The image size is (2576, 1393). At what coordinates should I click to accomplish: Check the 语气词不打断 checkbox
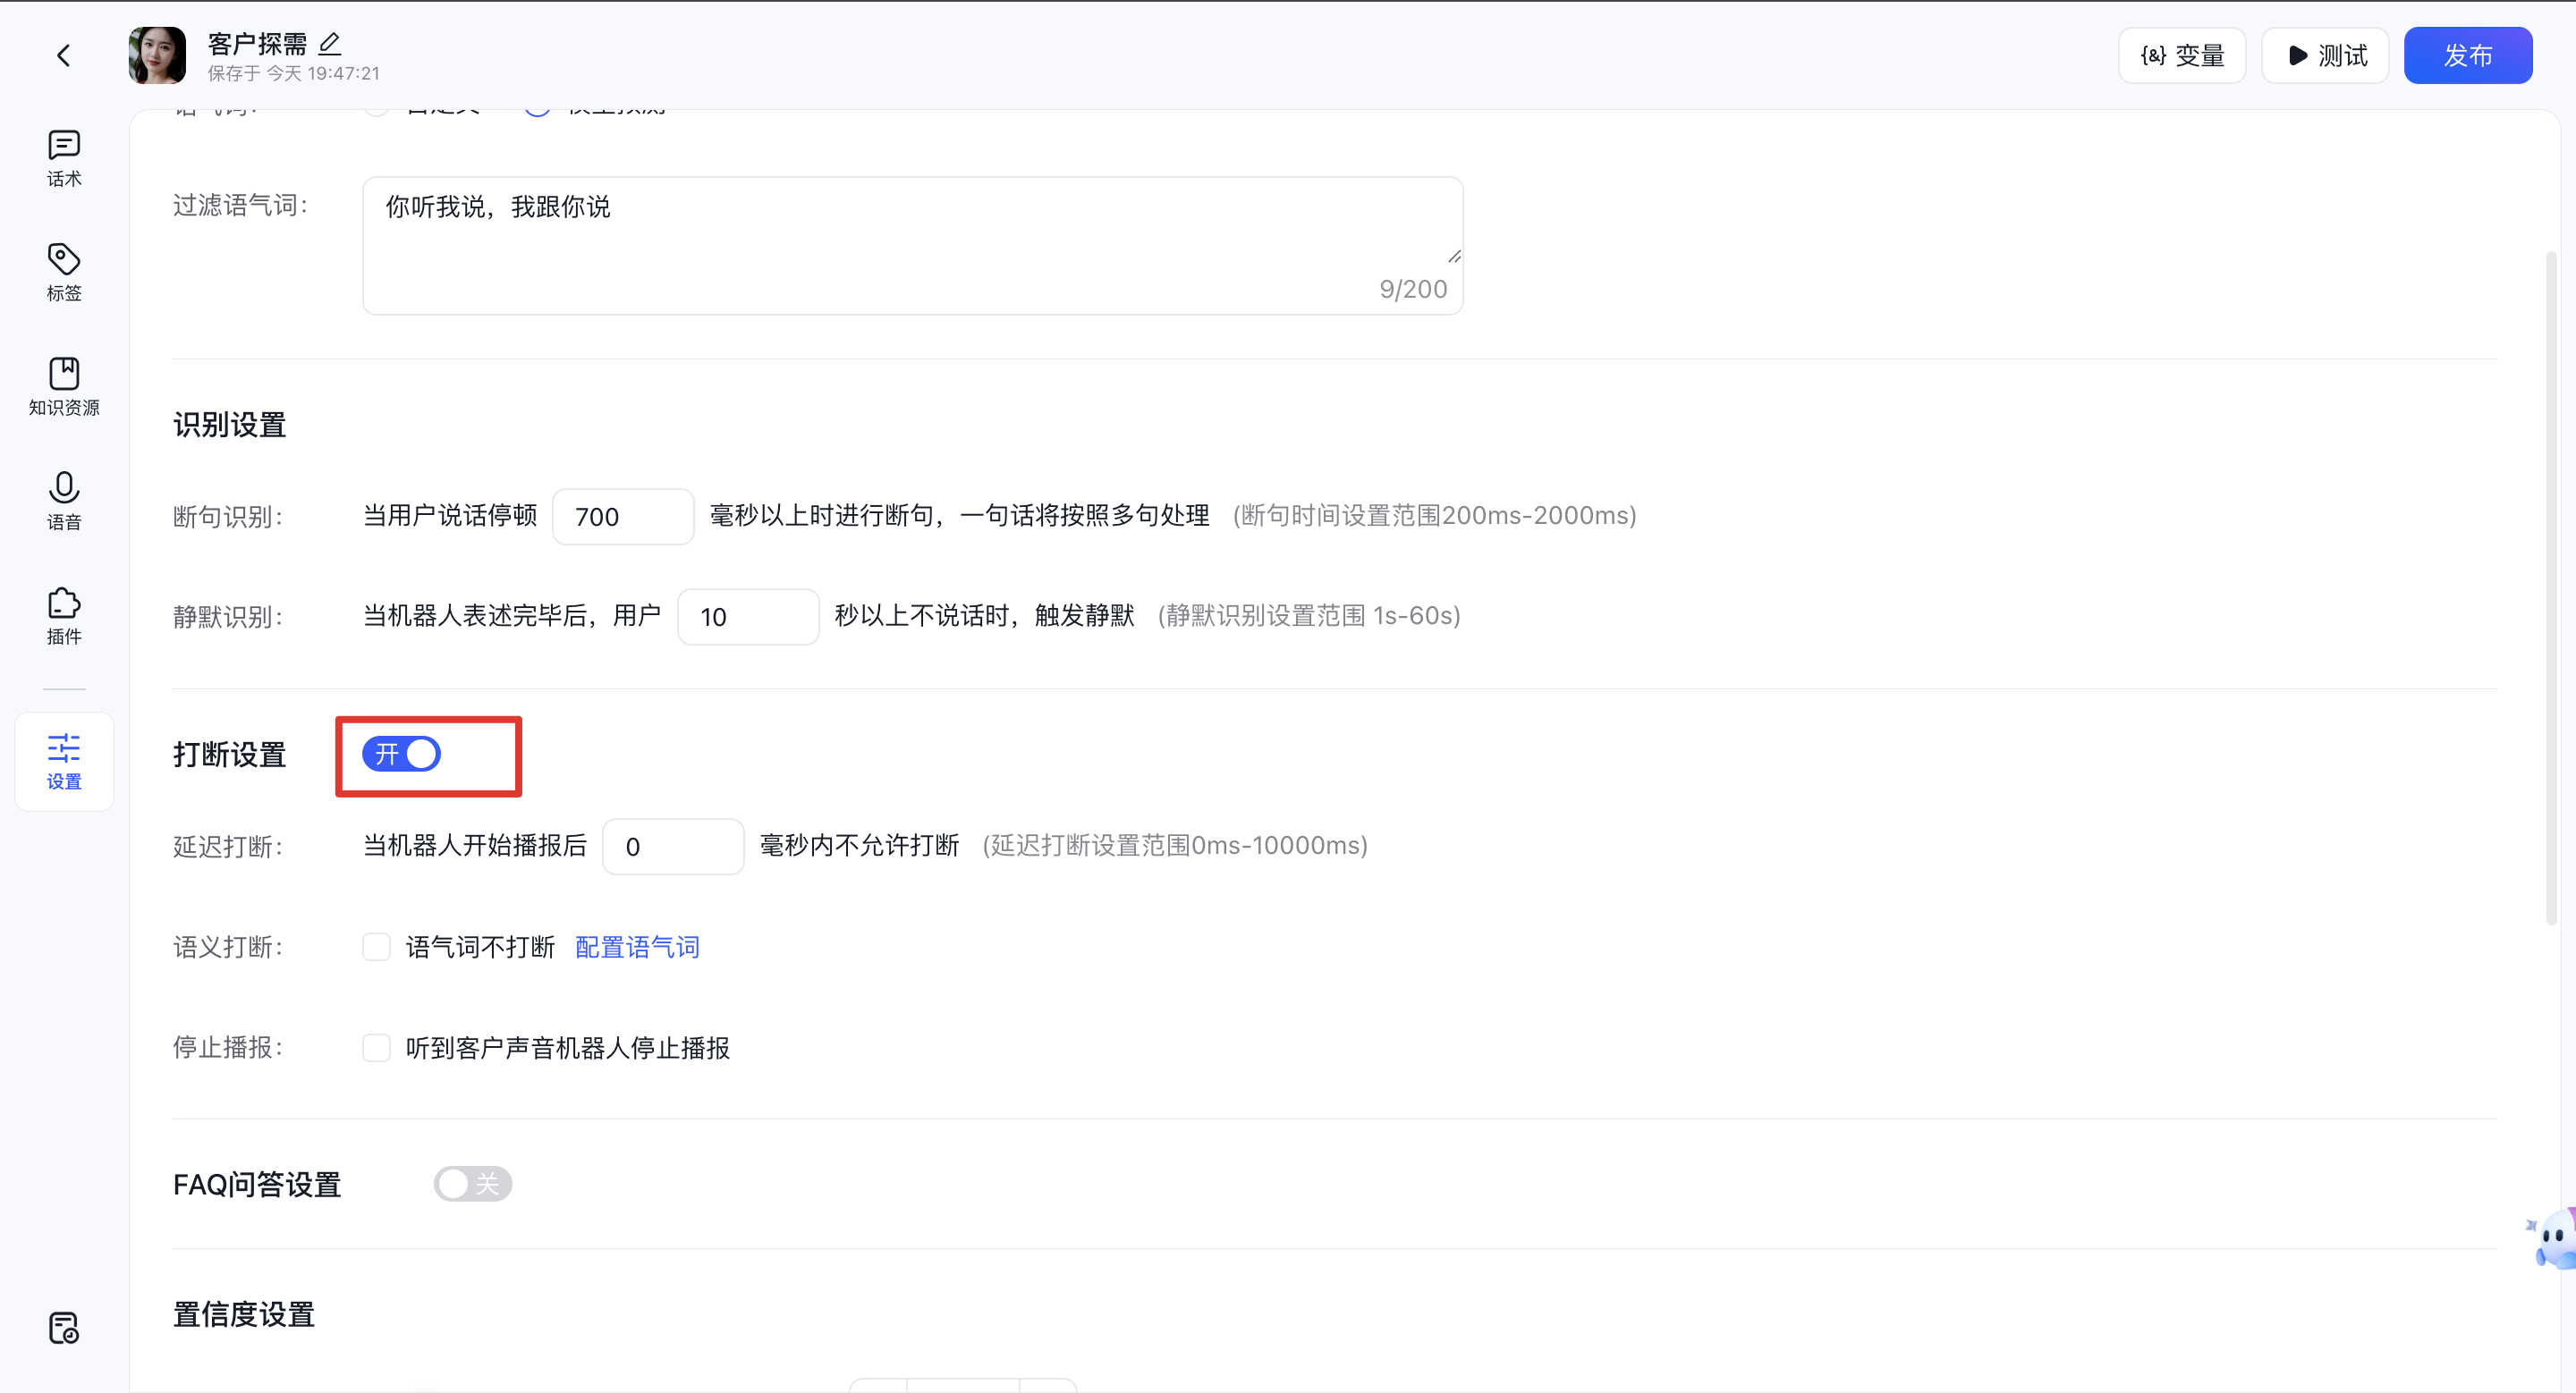point(377,948)
